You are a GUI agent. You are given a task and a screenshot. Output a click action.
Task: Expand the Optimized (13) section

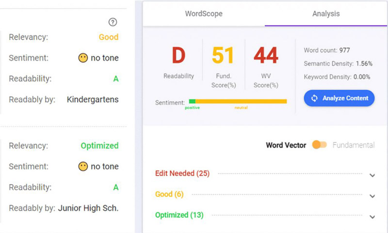coord(372,217)
